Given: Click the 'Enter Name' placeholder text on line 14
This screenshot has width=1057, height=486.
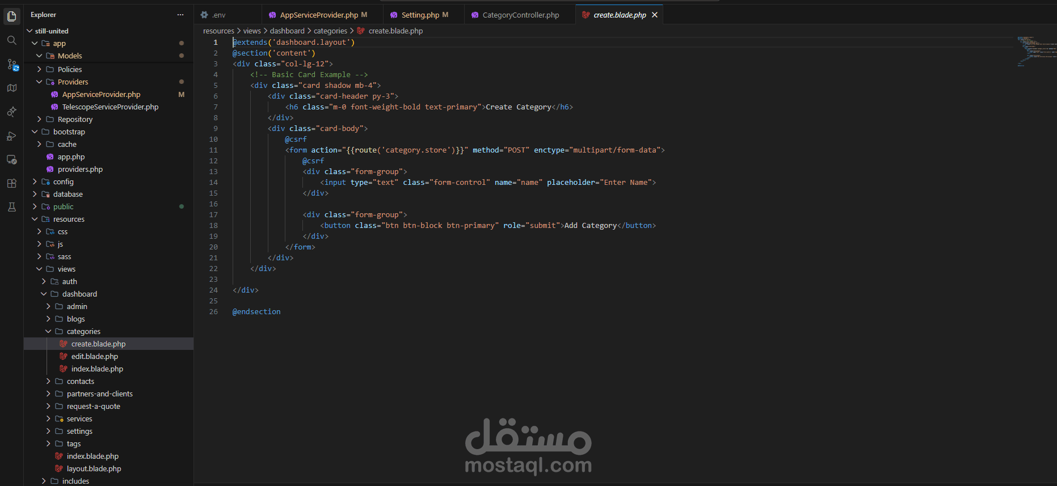Looking at the screenshot, I should 625,182.
